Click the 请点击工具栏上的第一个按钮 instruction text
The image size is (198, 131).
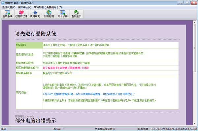(x=76, y=45)
